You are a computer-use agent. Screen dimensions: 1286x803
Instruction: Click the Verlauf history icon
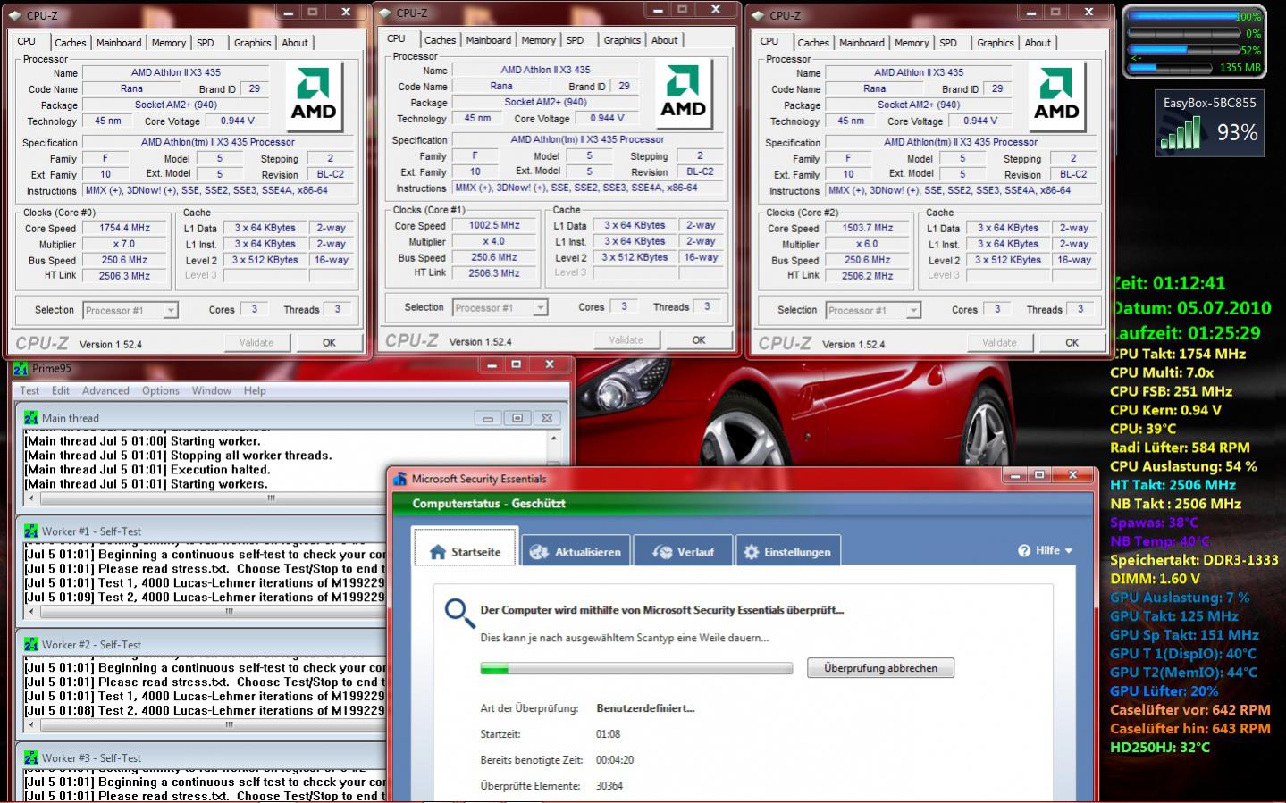pos(662,552)
